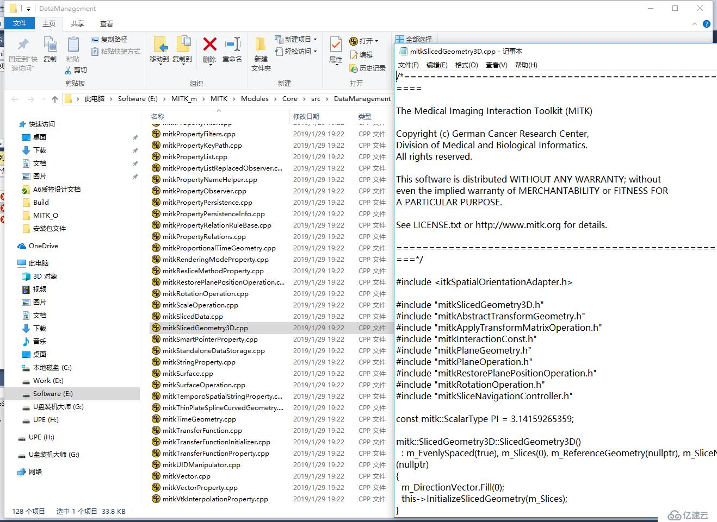Click the Explorer Help question mark icon
The image size is (717, 522).
[x=707, y=24]
